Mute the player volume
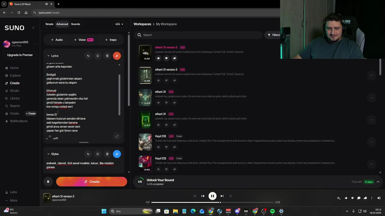Image resolution: width=385 pixels, height=216 pixels. pyautogui.click(x=379, y=198)
